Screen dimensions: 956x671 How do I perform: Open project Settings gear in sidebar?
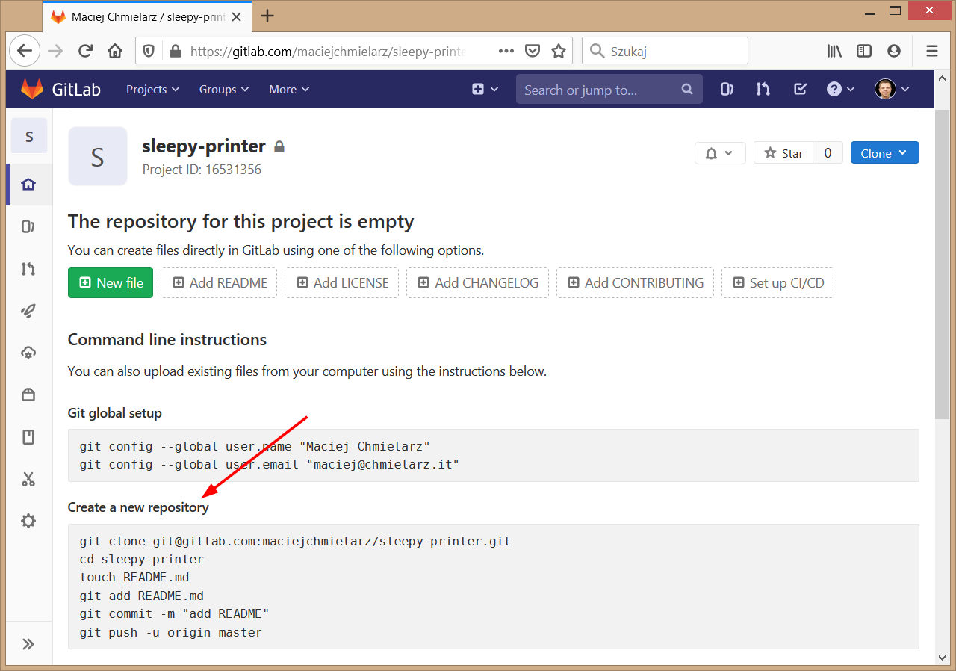point(28,521)
